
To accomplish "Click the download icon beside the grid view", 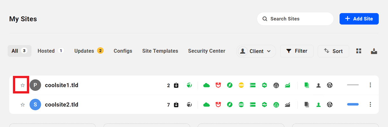I will click(374, 51).
